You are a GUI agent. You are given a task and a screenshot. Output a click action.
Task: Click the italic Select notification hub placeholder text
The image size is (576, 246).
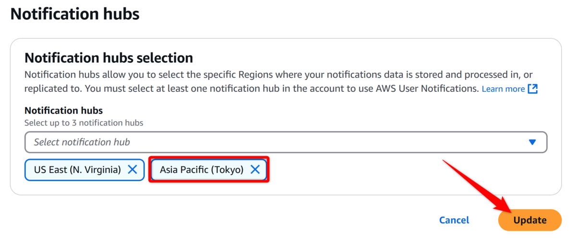click(x=82, y=142)
